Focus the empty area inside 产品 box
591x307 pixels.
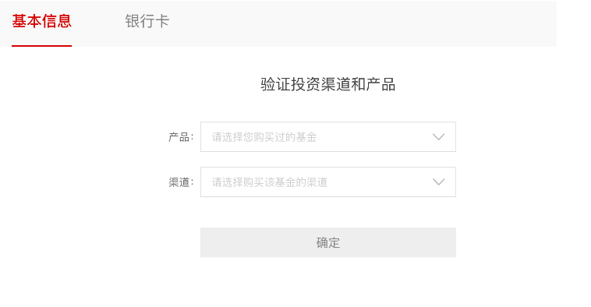point(373,136)
